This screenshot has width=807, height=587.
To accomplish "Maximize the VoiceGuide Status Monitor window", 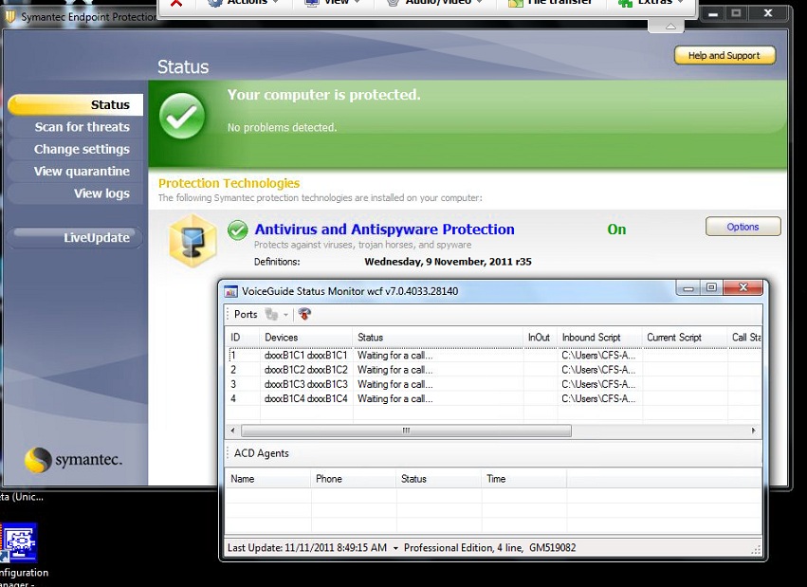I will pos(712,287).
